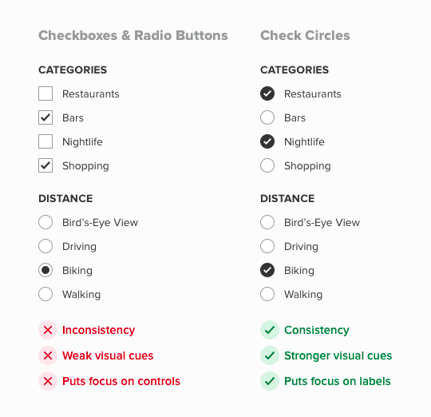This screenshot has width=431, height=417.
Task: Click the red X icon beside Weak visual cues
Action: 48,355
